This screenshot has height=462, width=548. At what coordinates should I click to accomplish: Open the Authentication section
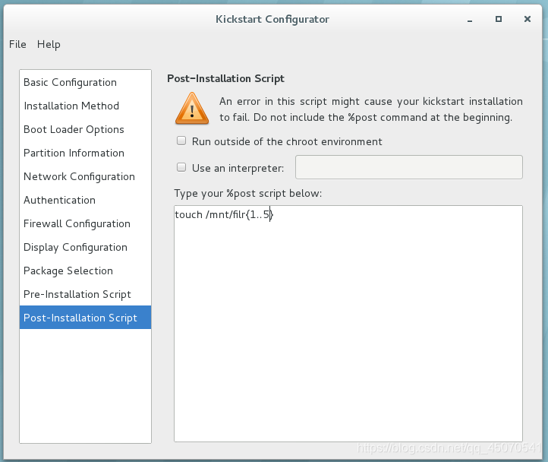(85, 200)
